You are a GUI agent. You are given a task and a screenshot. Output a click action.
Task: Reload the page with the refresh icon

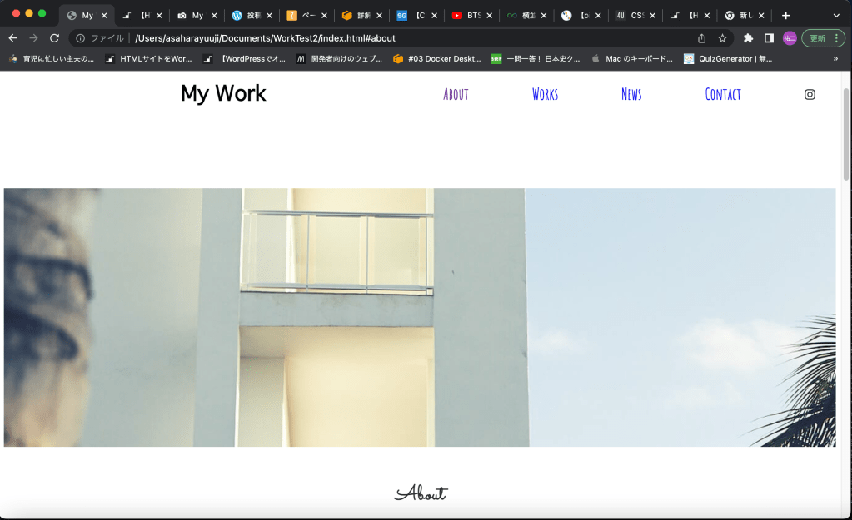point(54,38)
